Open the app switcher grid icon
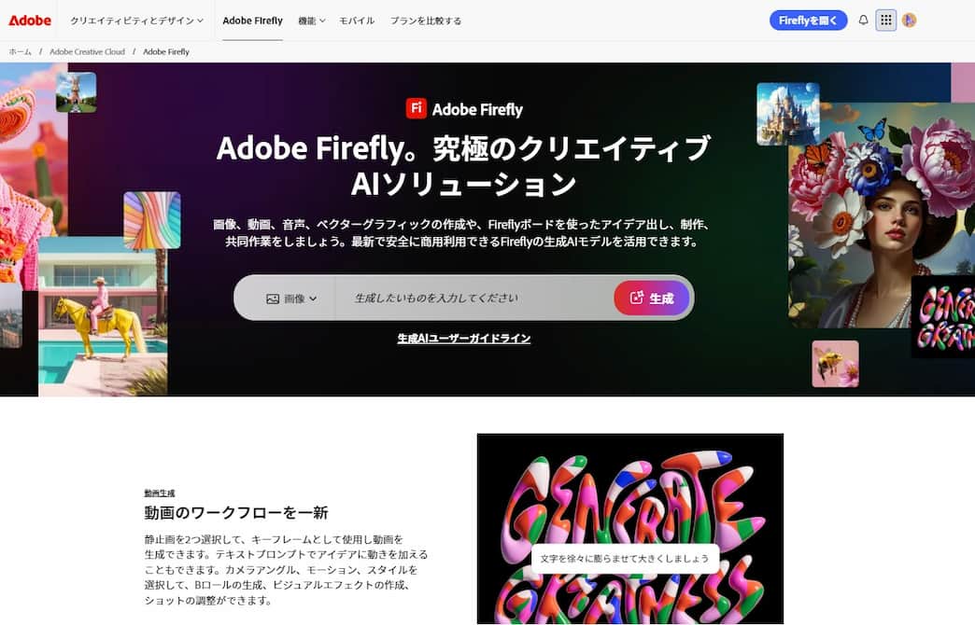This screenshot has height=625, width=975. pyautogui.click(x=886, y=20)
